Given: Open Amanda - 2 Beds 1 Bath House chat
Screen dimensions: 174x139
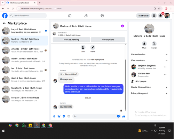Looking at the screenshot, I should tap(24, 50).
